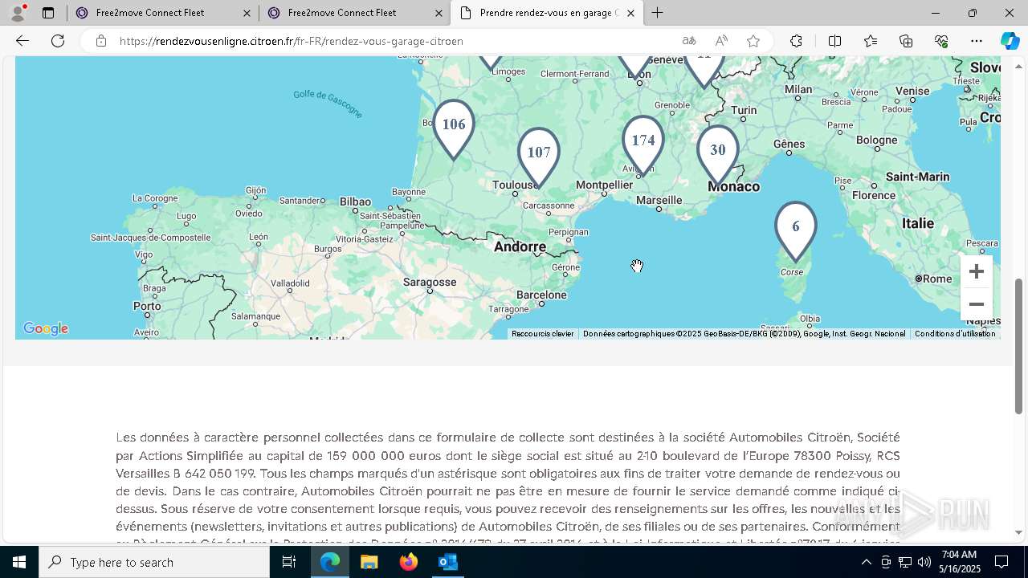
Task: Open Task View on the taskbar
Action: click(x=289, y=562)
